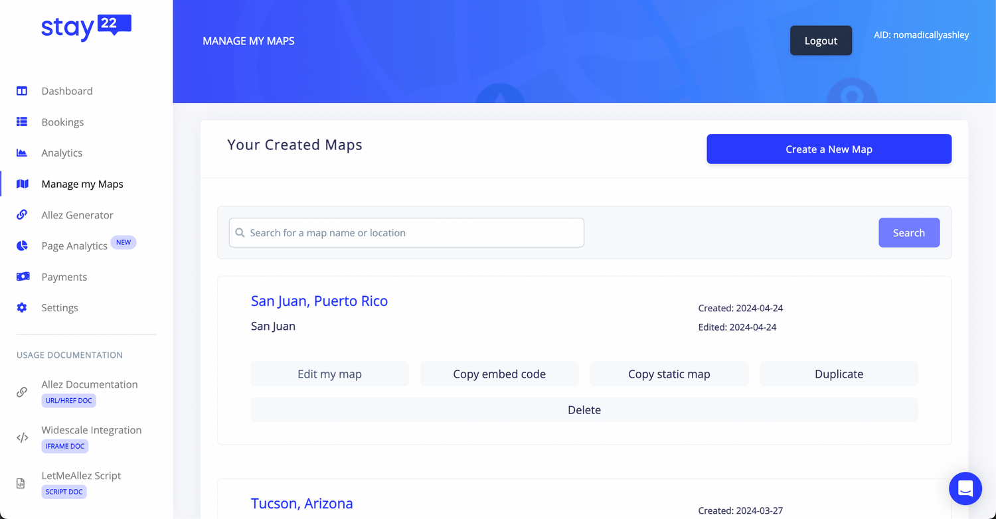Open the San Juan, Puerto Rico map link

click(x=319, y=301)
